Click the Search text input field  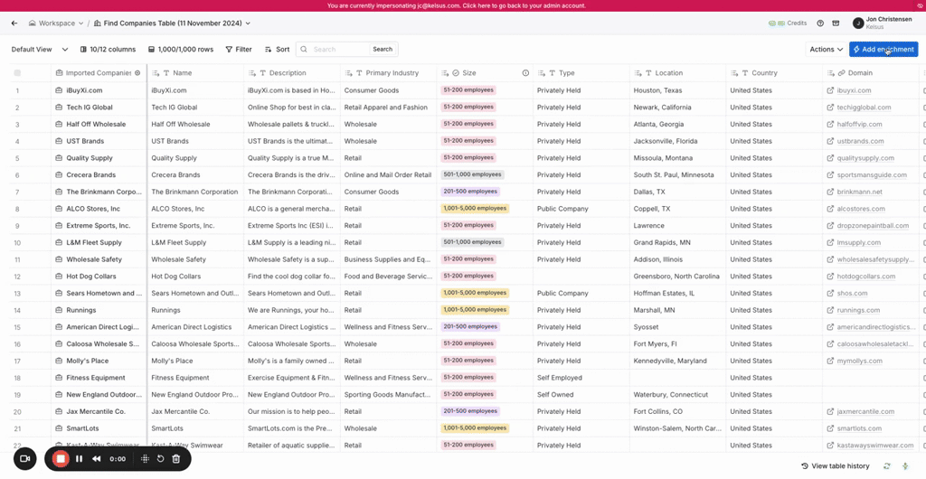click(339, 50)
